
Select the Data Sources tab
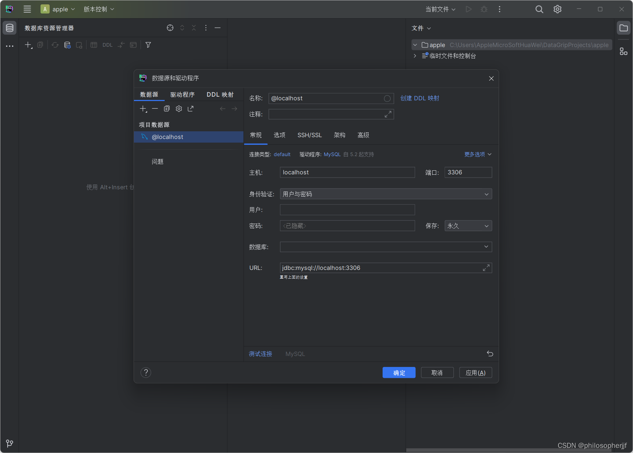click(x=149, y=94)
